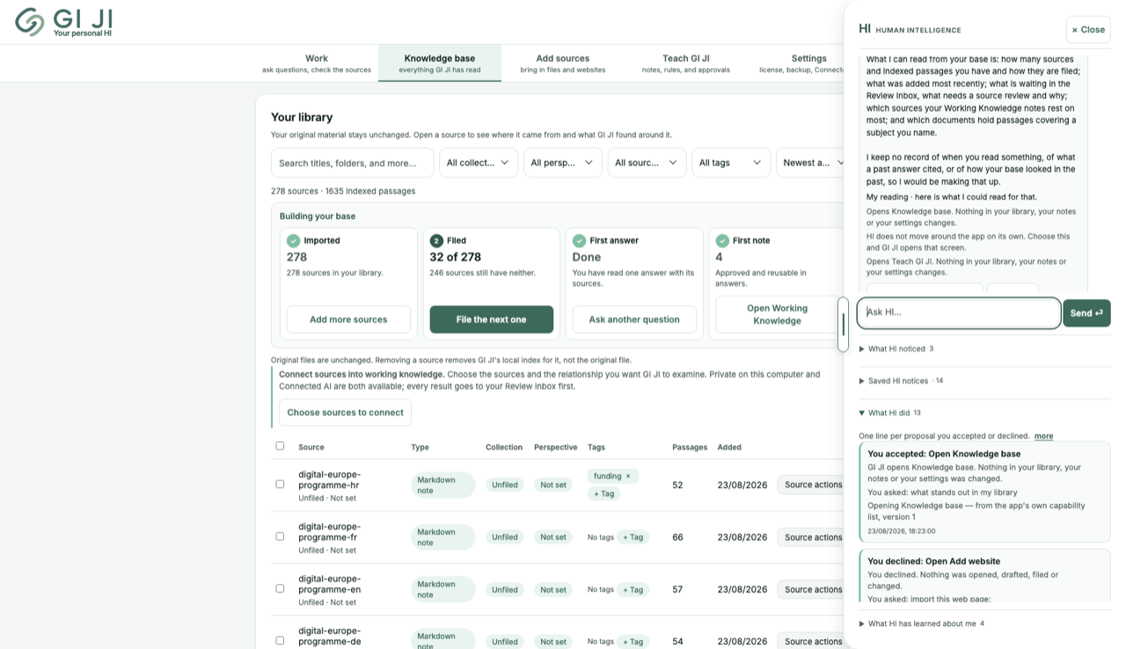Expand the Saved HI notices section

click(901, 381)
